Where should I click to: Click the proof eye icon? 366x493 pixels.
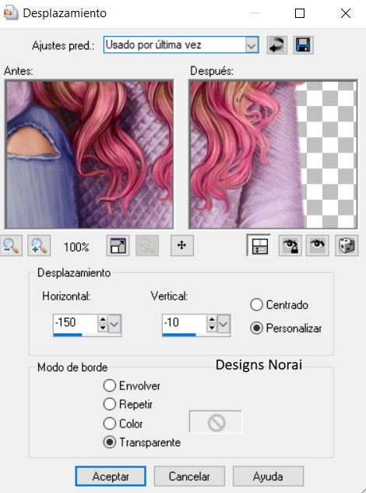pyautogui.click(x=318, y=245)
